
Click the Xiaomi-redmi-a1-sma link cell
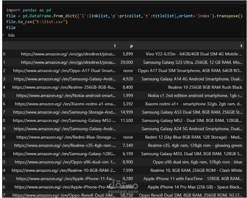[x=65, y=104]
